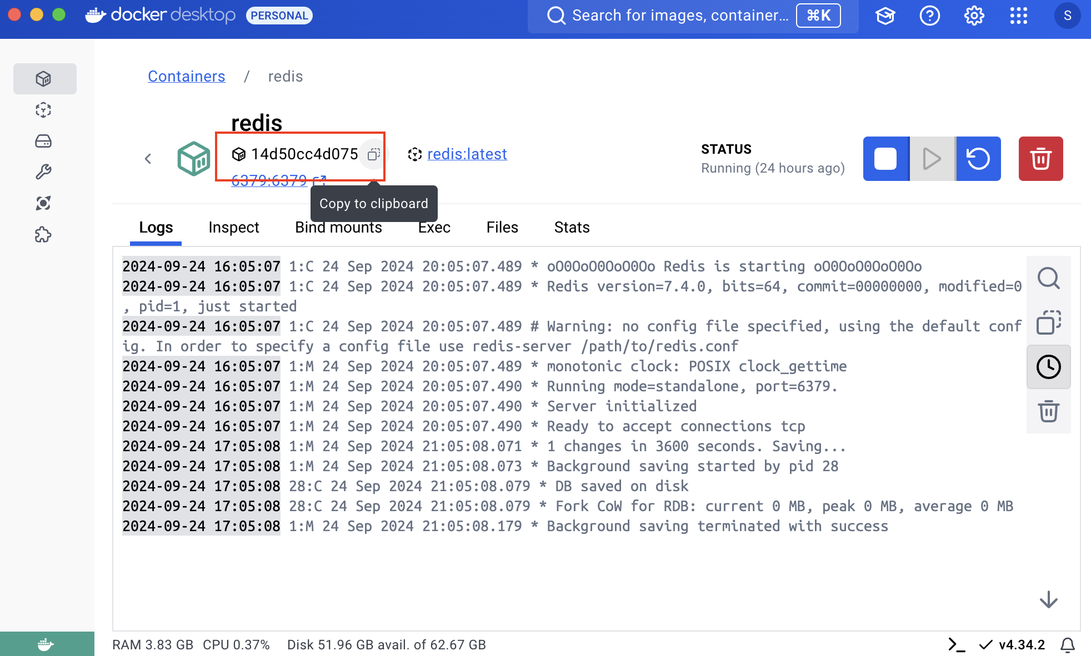1091x656 pixels.
Task: Click the 'Ready to accept connections tcp' log line
Action: (464, 426)
